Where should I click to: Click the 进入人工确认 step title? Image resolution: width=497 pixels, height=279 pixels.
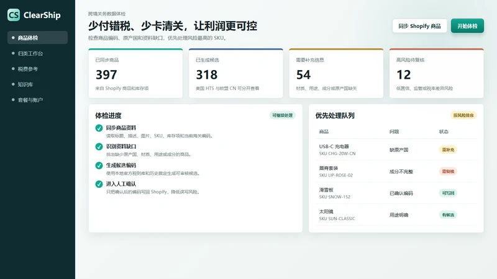(x=121, y=184)
